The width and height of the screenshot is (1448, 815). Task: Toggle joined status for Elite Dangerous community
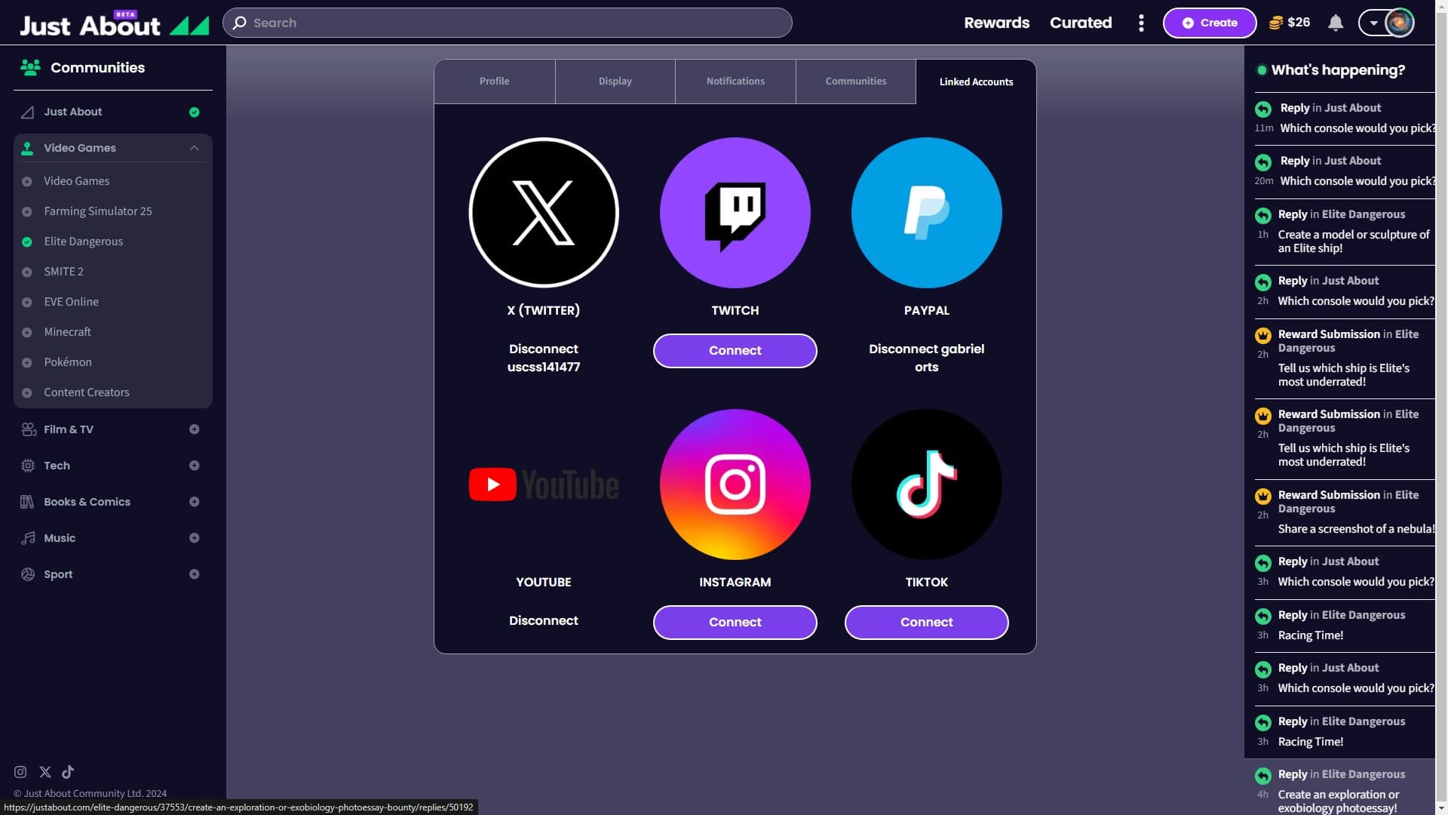(x=27, y=242)
